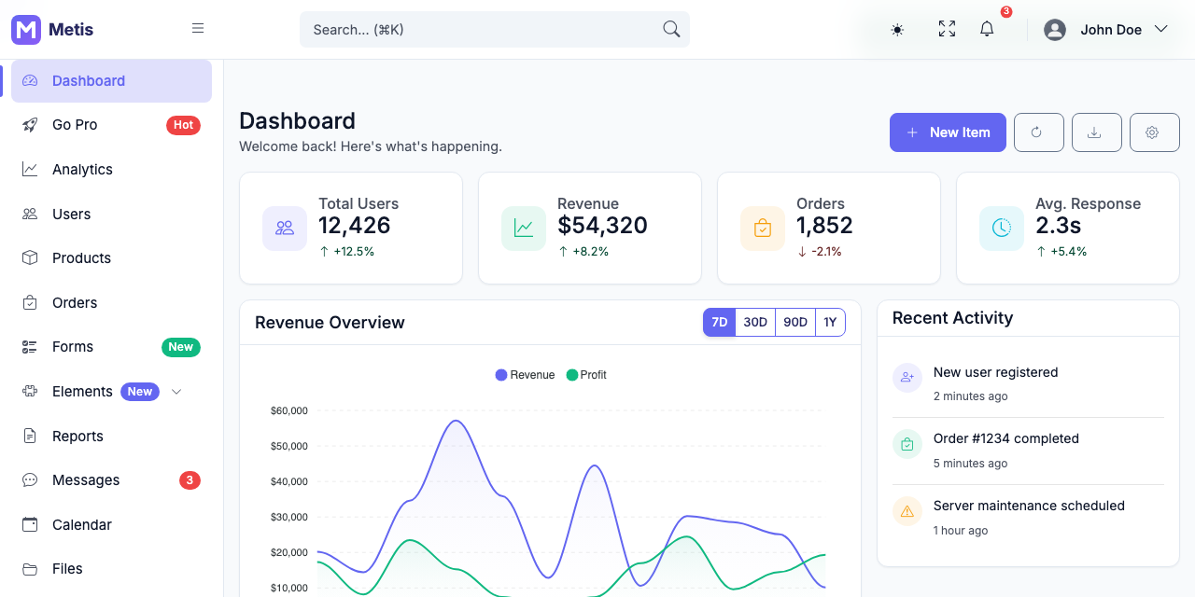Image resolution: width=1195 pixels, height=597 pixels.
Task: Click the Analytics chart icon
Action: pos(30,170)
